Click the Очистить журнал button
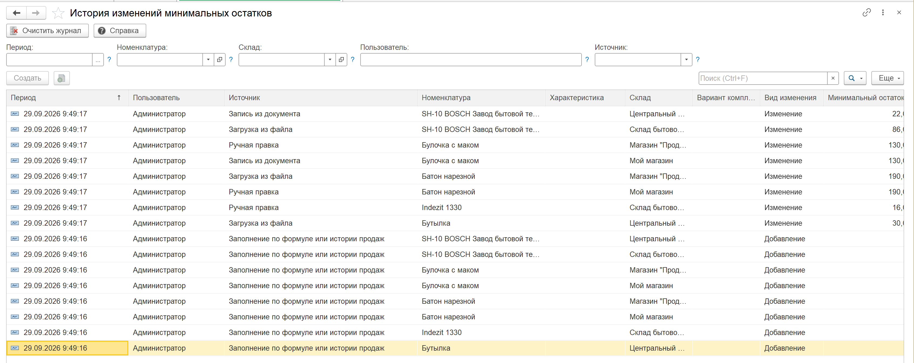The width and height of the screenshot is (914, 363). [x=47, y=31]
